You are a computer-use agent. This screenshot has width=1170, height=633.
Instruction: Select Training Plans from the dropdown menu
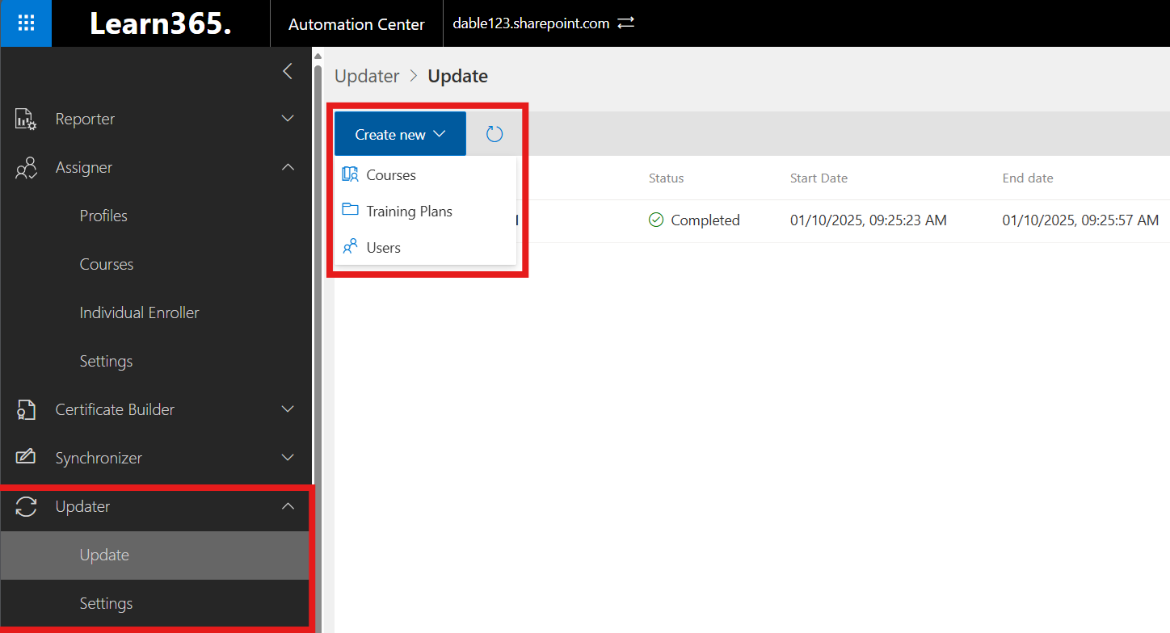coord(409,212)
